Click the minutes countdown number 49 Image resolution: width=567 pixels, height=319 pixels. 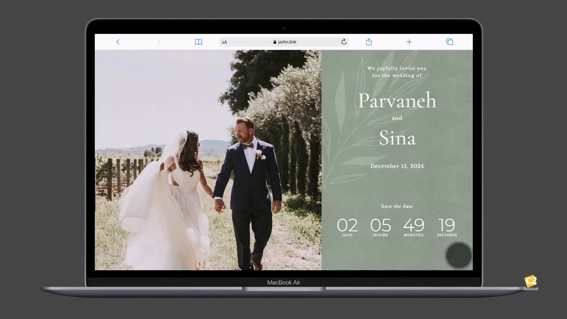click(413, 225)
